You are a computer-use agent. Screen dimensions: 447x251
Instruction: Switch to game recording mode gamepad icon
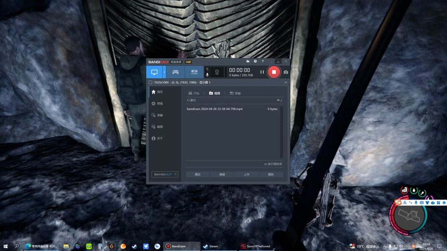pyautogui.click(x=175, y=72)
